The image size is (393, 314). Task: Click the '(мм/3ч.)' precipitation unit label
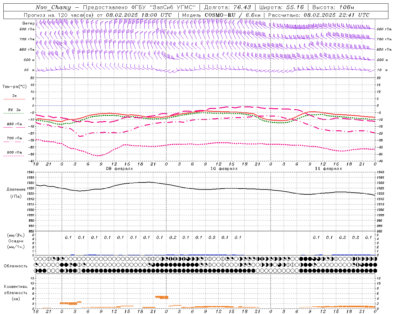coord(16,235)
